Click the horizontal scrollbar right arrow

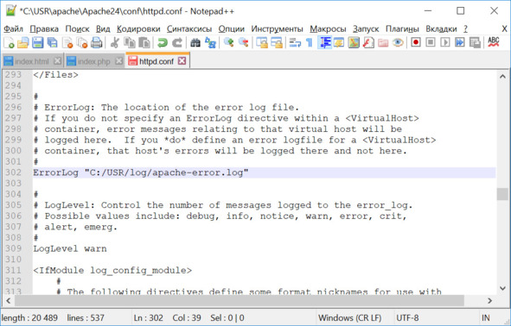(489, 301)
